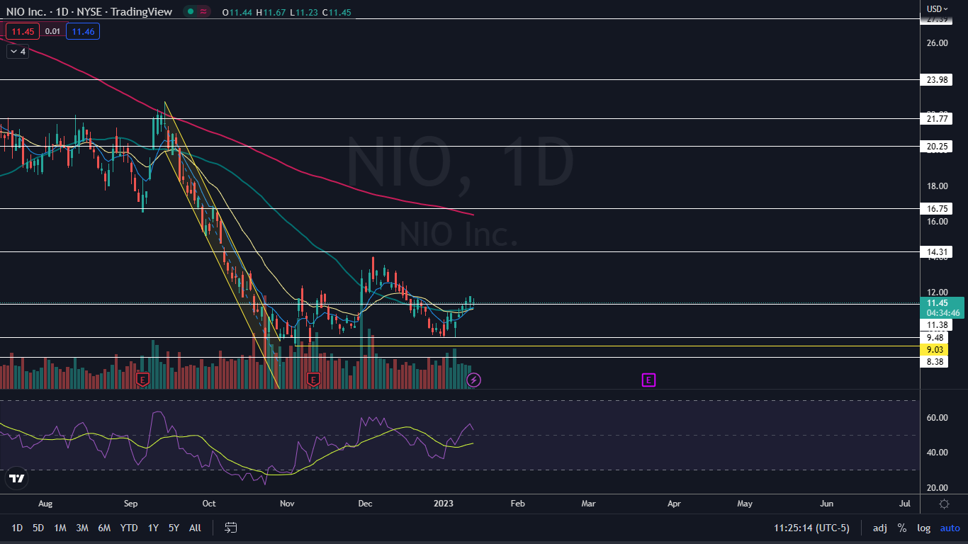Select the 1M time range
The height and width of the screenshot is (544, 968).
60,528
